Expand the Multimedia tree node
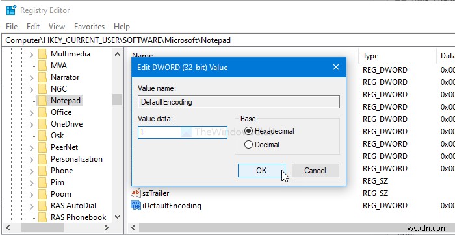 32,54
